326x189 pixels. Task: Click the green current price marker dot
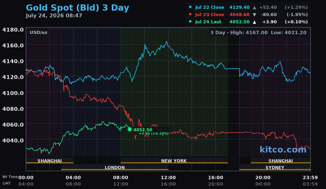click(130, 129)
